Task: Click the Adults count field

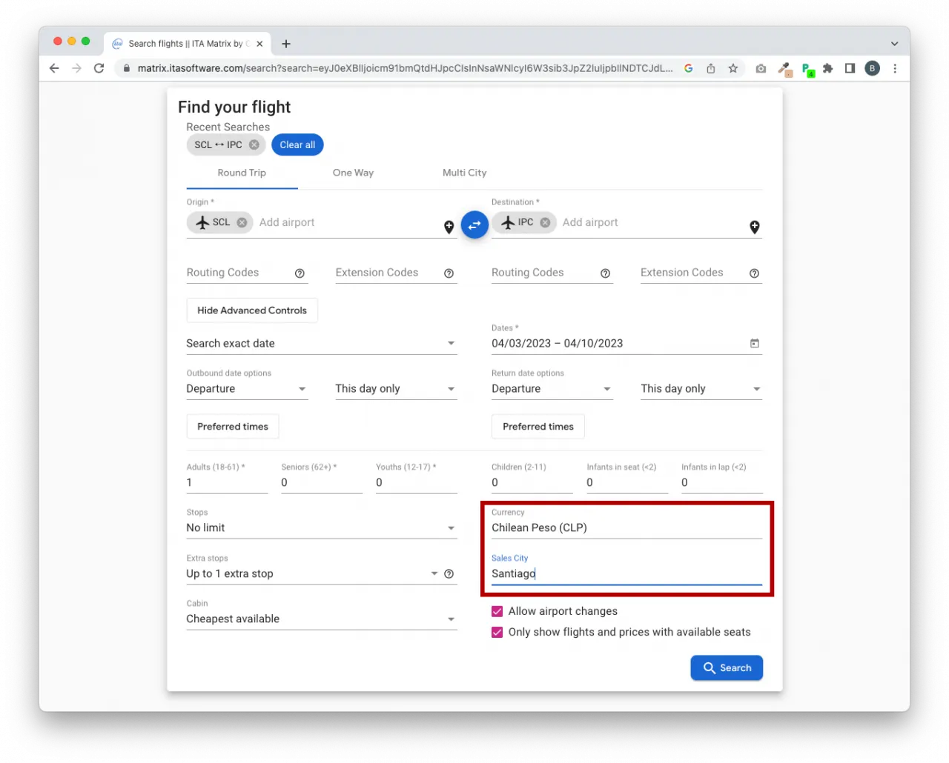Action: (227, 483)
